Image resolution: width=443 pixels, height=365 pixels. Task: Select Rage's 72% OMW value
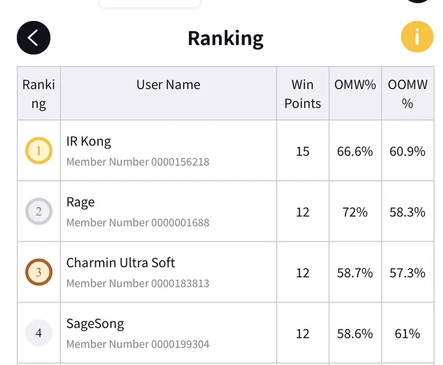(x=355, y=212)
